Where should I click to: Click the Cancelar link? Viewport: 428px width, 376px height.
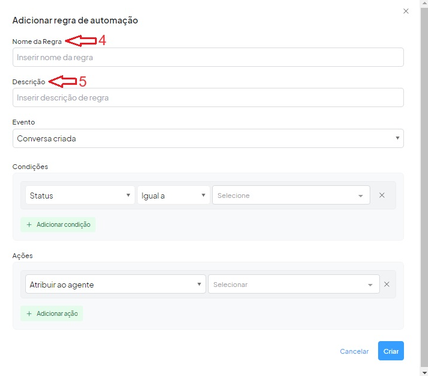tap(354, 351)
